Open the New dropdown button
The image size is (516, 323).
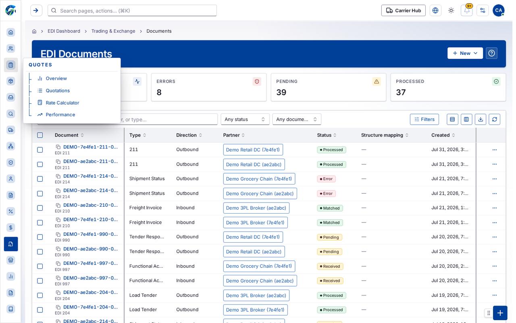(465, 53)
